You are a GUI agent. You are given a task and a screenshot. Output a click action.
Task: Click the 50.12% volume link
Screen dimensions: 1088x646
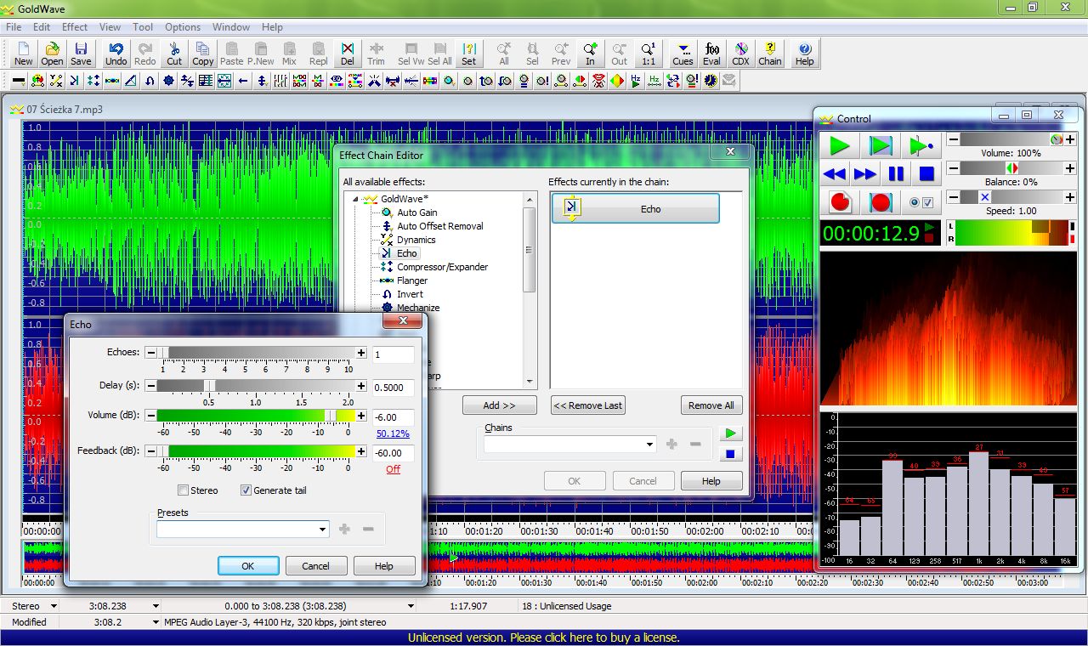tap(394, 433)
